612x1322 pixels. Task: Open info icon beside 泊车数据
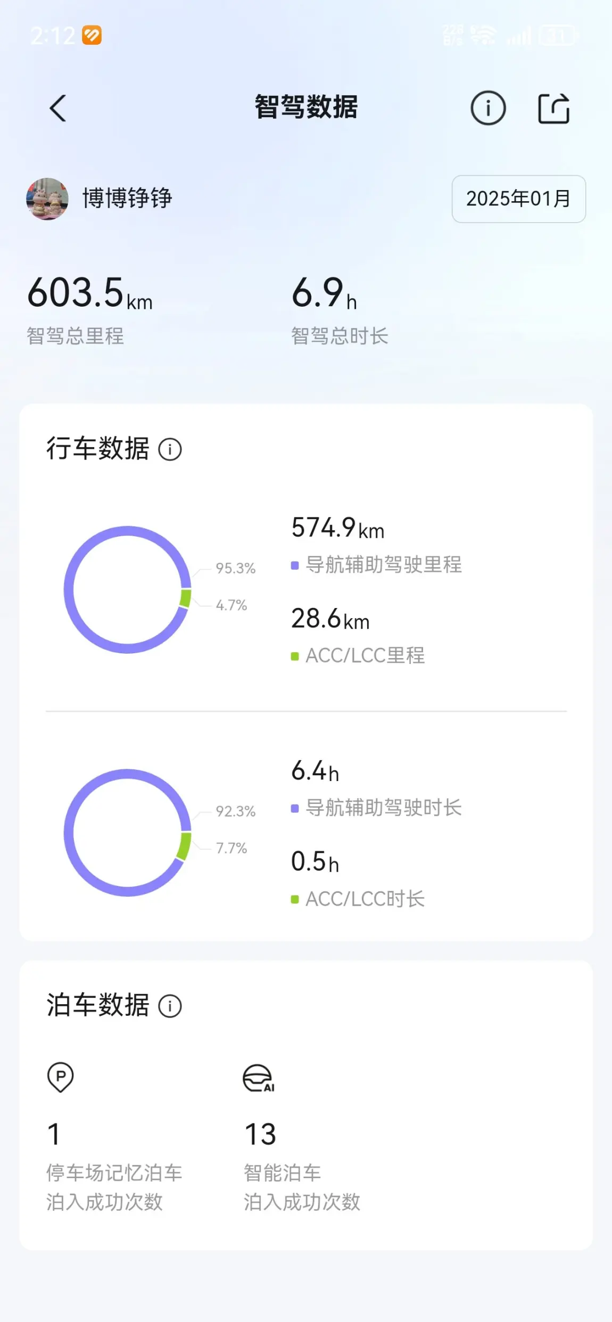170,1006
